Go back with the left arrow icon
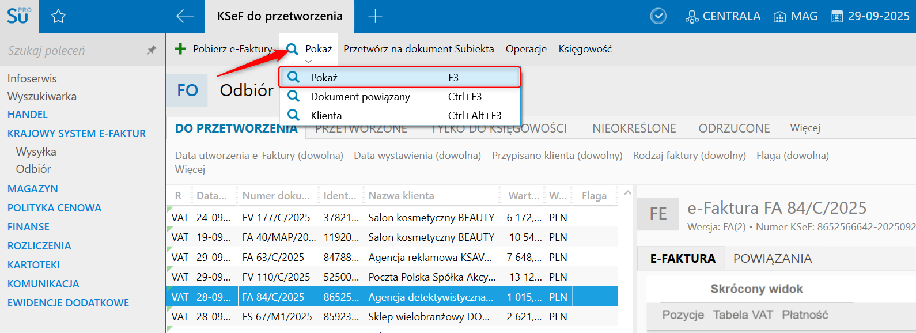Screen dimensions: 916x333 (x=185, y=16)
